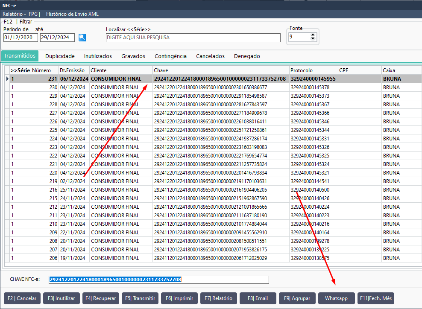
Task: Switch to the Inutilizados tab
Action: click(98, 56)
